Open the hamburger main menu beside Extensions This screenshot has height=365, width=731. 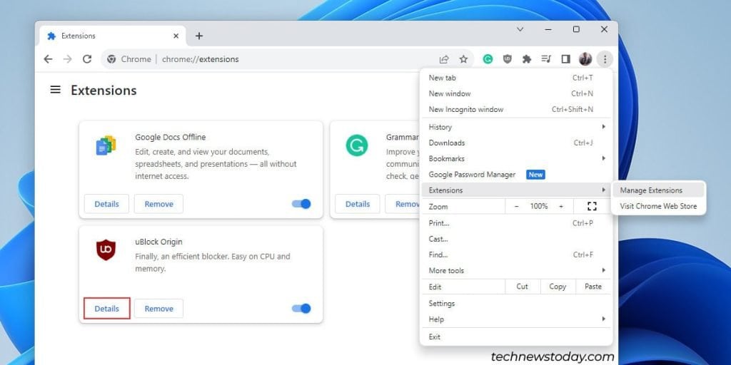(x=55, y=90)
